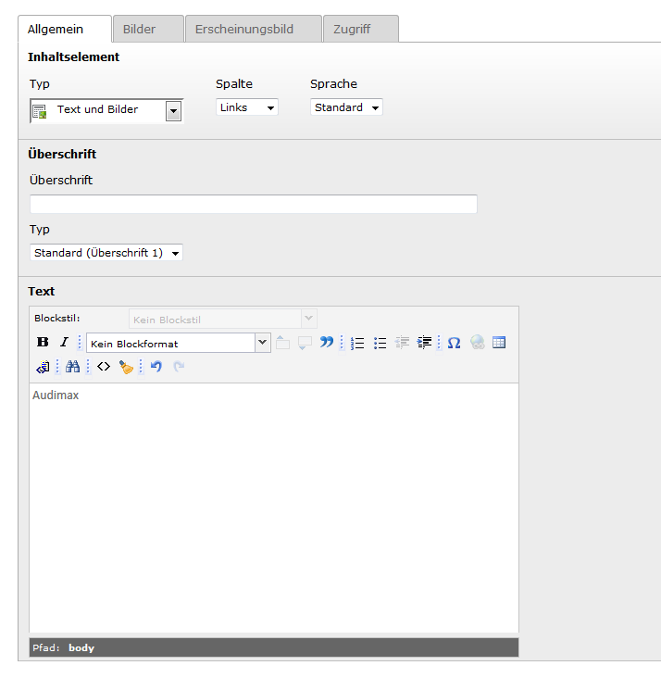The height and width of the screenshot is (678, 661).
Task: Insert a table into the text
Action: [499, 343]
